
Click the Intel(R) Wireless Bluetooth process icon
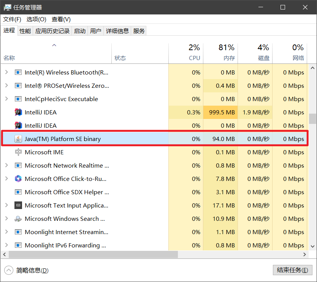(18, 72)
